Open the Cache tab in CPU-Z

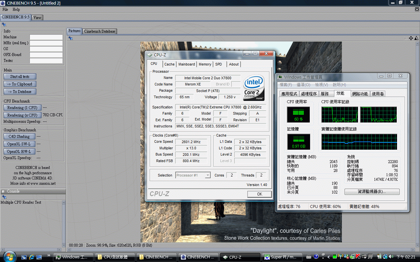[170, 64]
